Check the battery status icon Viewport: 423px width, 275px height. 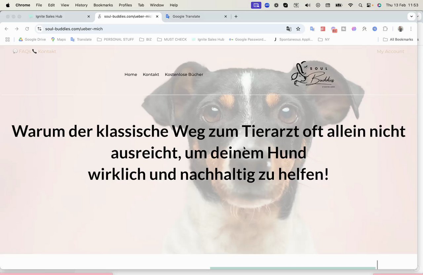coord(339,5)
